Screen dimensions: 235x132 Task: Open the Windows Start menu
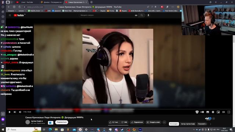pos(3,129)
